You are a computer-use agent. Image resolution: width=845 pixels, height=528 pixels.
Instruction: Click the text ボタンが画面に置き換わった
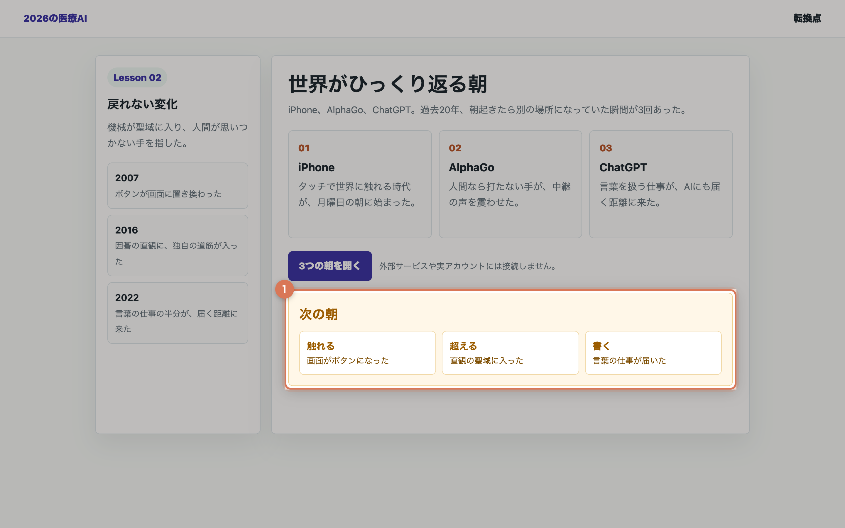point(168,194)
